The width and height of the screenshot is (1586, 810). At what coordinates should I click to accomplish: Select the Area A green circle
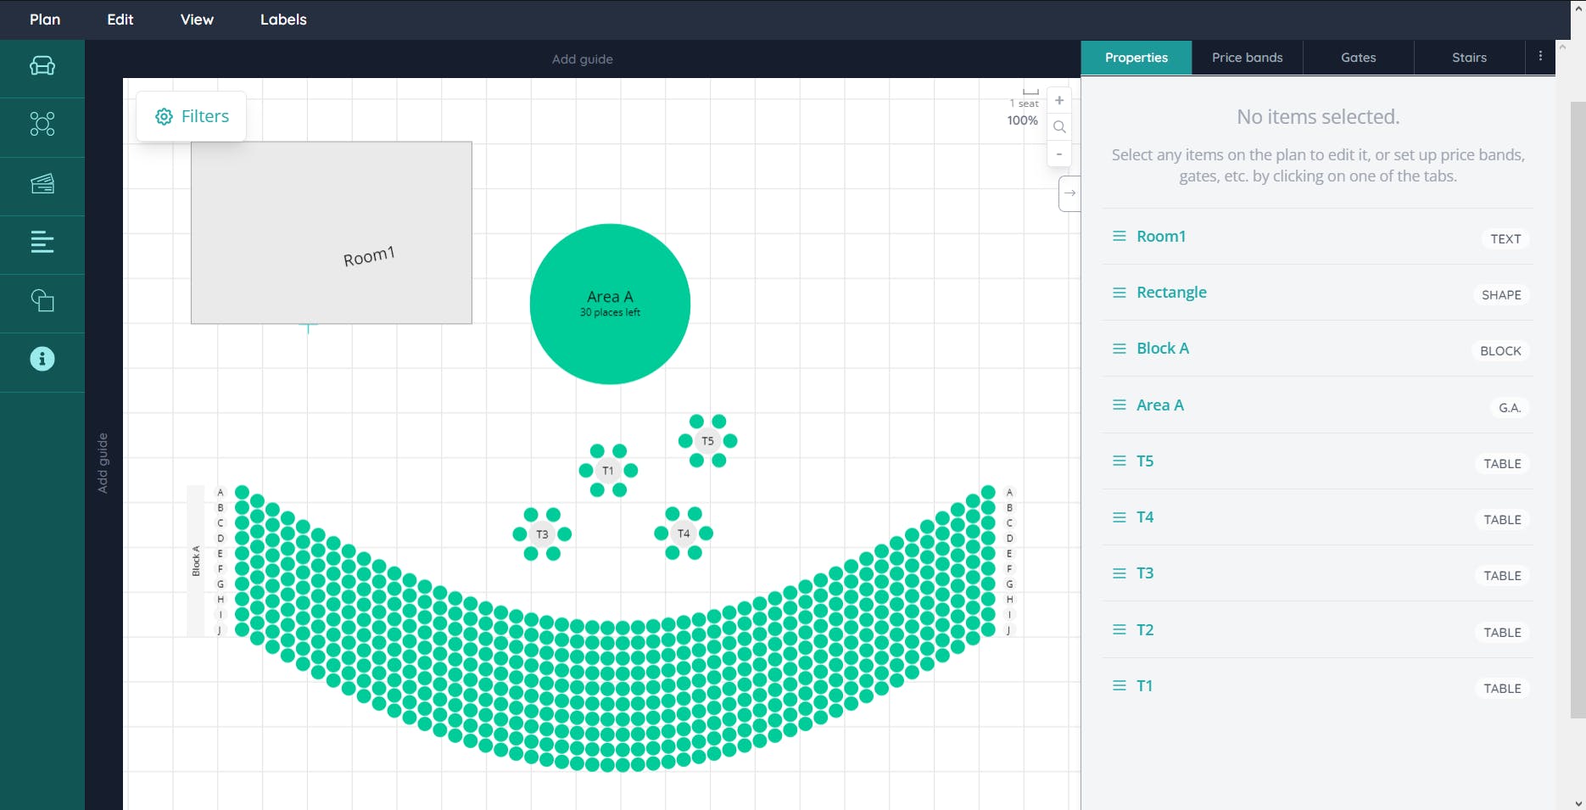610,304
